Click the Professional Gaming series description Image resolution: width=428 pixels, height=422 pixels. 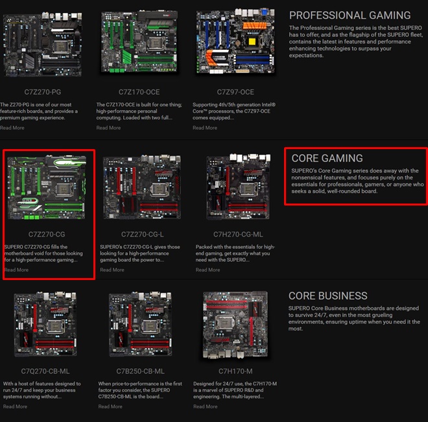pos(355,41)
